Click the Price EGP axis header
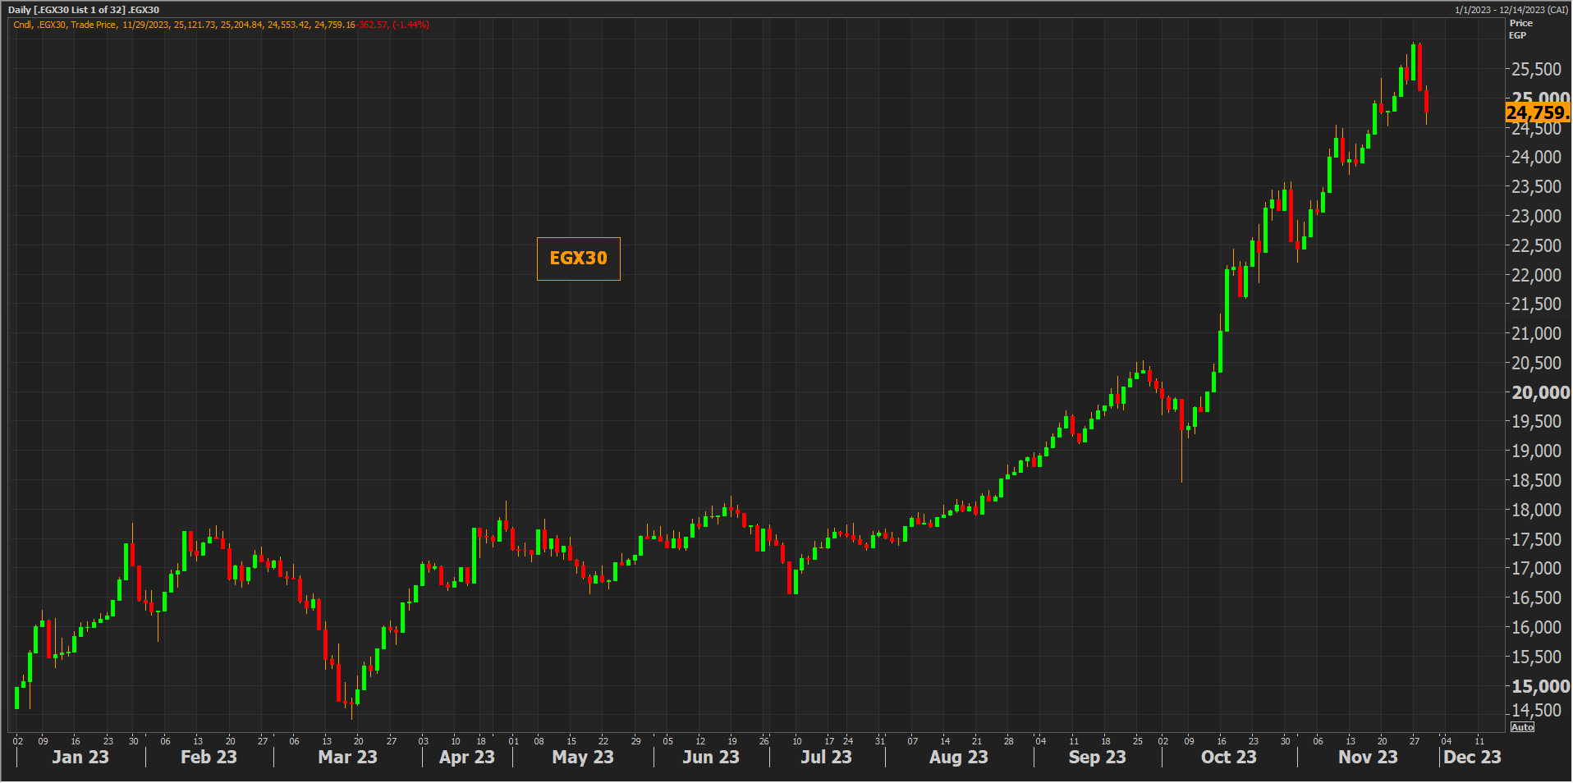This screenshot has width=1573, height=783. pos(1520,30)
